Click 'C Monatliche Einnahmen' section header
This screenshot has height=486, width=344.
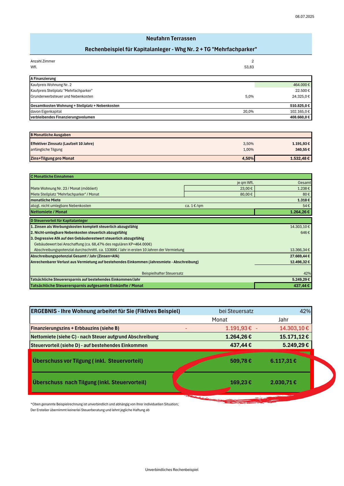point(52,176)
